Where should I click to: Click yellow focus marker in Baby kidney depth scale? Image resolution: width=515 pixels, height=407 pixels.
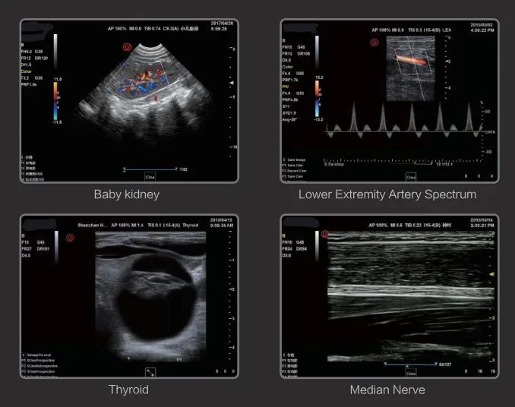(x=232, y=83)
